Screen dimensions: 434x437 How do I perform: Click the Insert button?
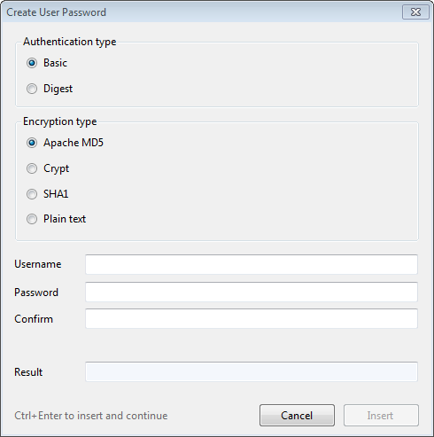[381, 416]
